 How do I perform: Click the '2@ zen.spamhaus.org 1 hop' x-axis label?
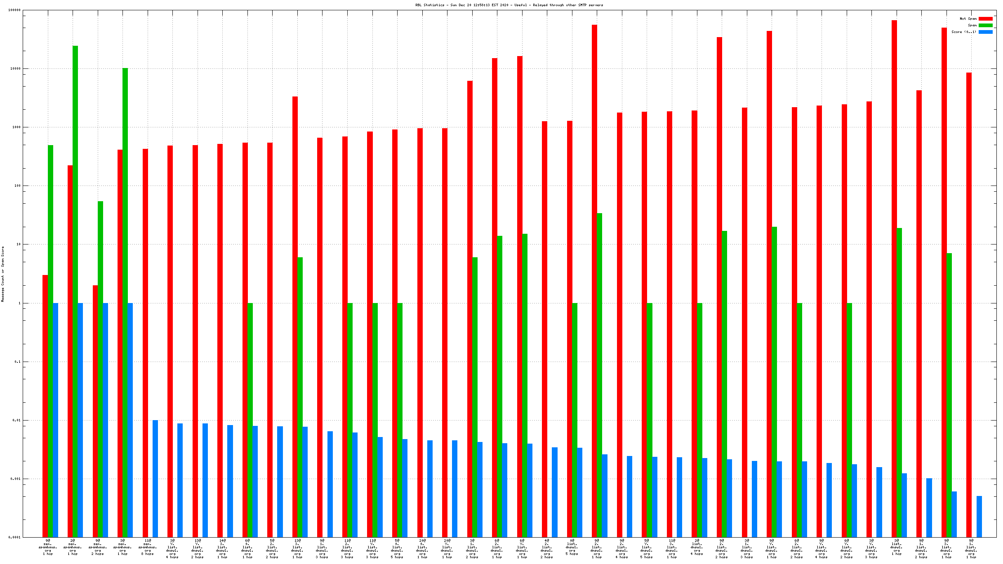[73, 547]
